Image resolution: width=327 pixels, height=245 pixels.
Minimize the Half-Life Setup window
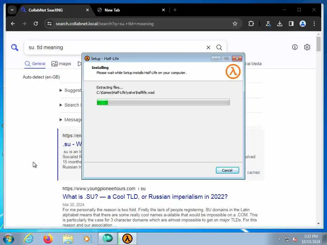pyautogui.click(x=216, y=59)
